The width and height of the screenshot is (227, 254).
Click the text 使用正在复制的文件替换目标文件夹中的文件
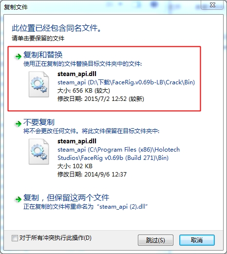82,64
